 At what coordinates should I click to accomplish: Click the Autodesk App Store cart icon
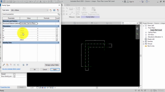143,2
